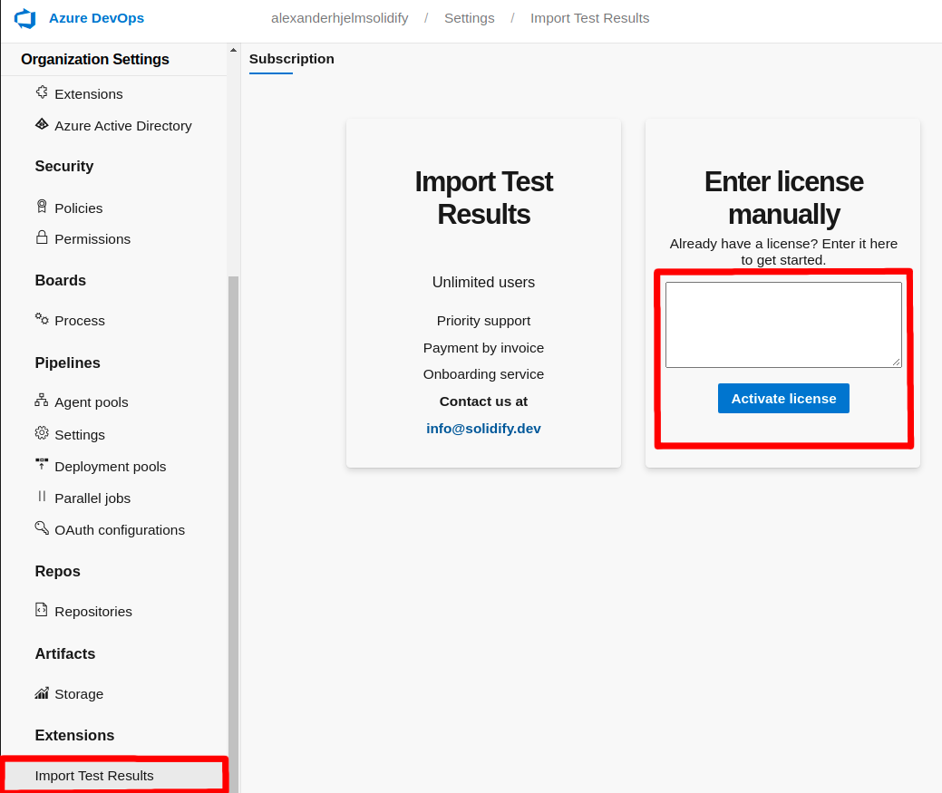Select the Deployment pools icon
Screen dimensions: 942x793
(x=41, y=465)
